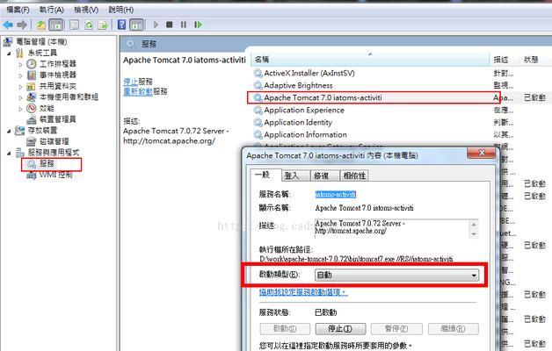Go up one level with the folder icon
Image resolution: width=552 pixels, height=351 pixels.
point(41,25)
